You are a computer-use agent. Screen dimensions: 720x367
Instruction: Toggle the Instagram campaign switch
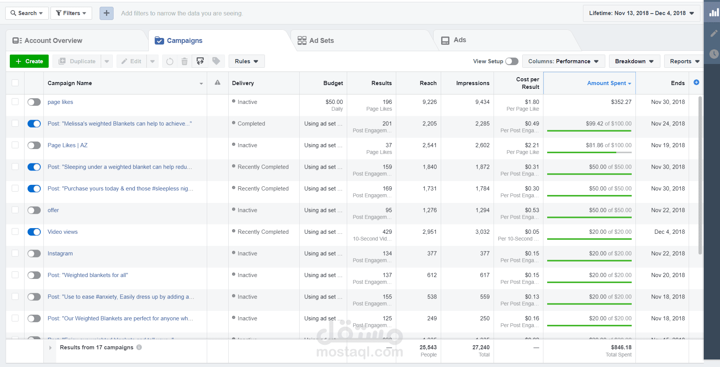click(34, 254)
